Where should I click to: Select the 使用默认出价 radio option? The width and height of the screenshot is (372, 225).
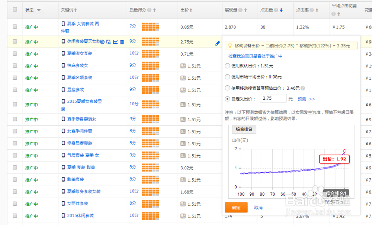pos(227,65)
